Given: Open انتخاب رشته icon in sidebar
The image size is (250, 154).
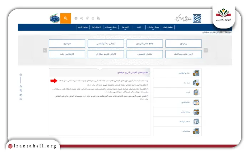Looking at the screenshot, I should (196, 122).
